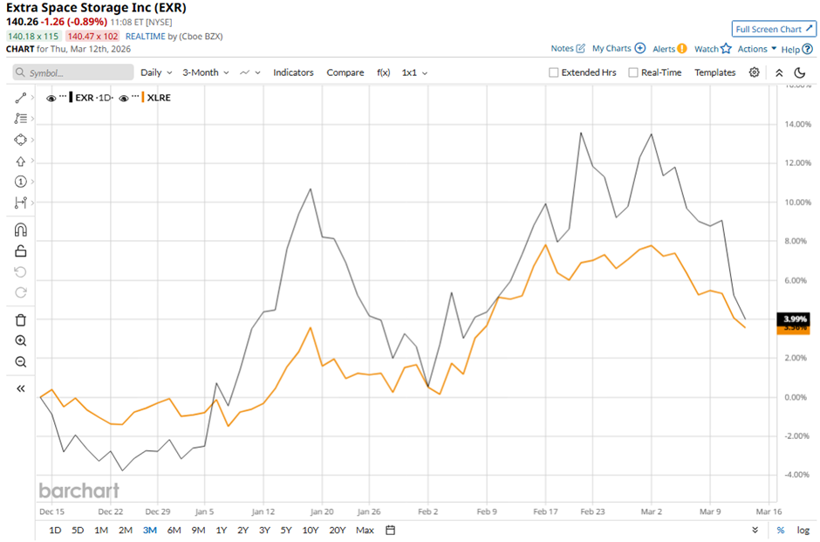
Task: Select the 1M time range
Action: [x=101, y=530]
